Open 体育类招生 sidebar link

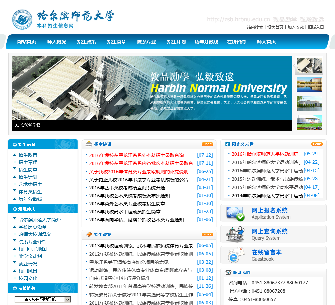pos(30,192)
